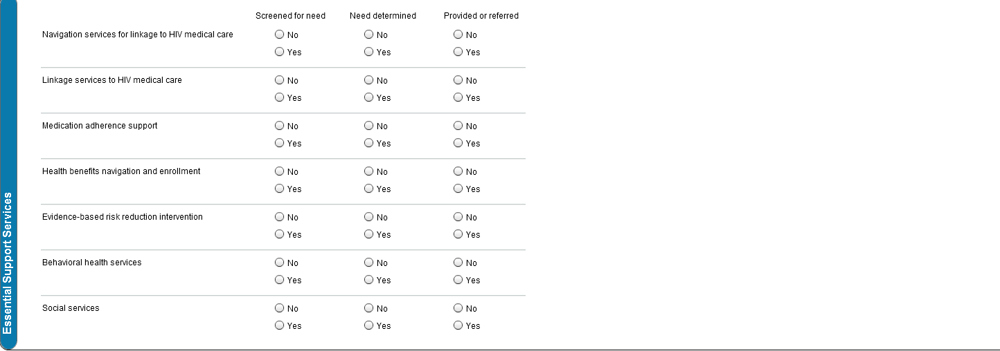
Task: Mark Yes for Social services Provided or referred
Action: point(458,325)
